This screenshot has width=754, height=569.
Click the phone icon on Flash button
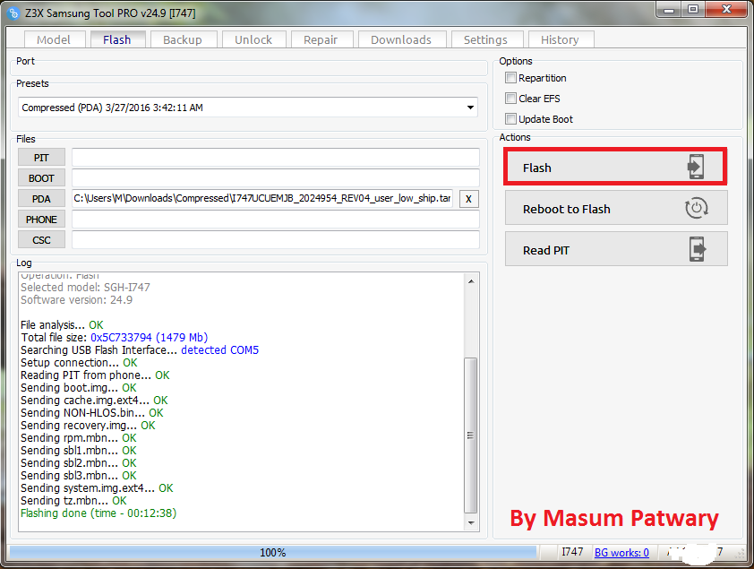(x=695, y=167)
